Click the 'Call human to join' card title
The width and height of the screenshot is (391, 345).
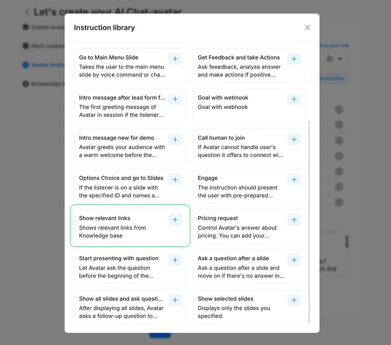coord(221,138)
